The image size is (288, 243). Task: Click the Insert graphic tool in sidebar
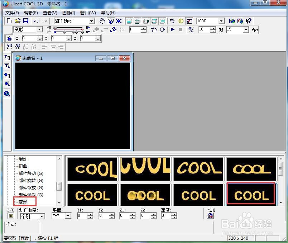tap(7, 76)
